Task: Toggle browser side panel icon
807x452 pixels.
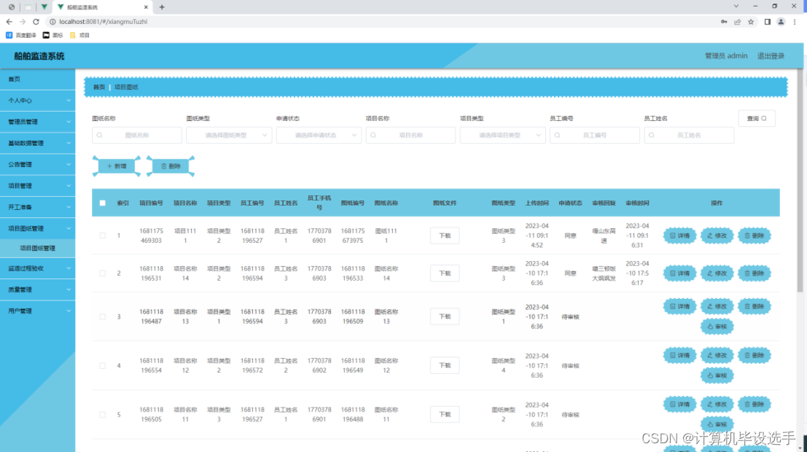Action: pyautogui.click(x=768, y=22)
